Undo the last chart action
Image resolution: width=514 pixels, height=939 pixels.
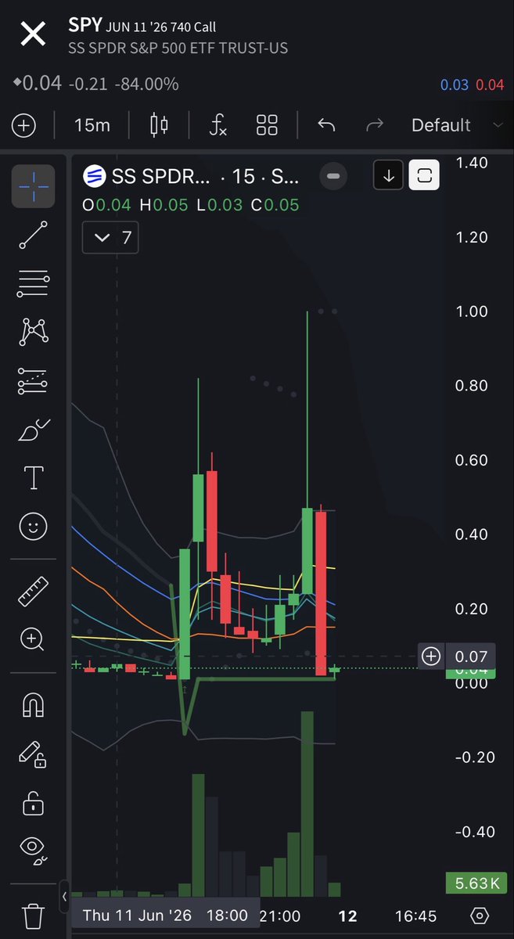tap(326, 125)
